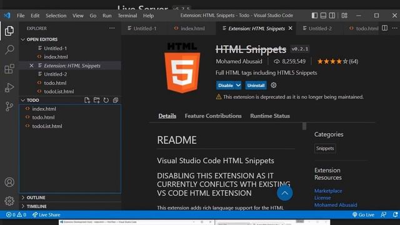
Task: Open todoList.html in TODO folder
Action: click(47, 126)
